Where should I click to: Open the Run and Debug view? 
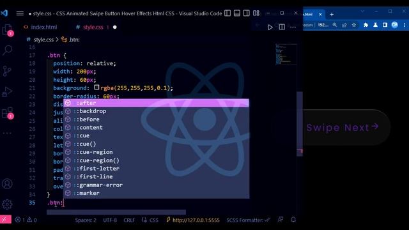pos(7,92)
